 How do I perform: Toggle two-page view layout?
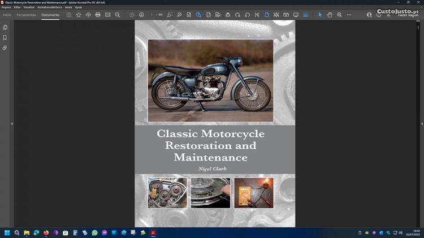tap(286, 15)
